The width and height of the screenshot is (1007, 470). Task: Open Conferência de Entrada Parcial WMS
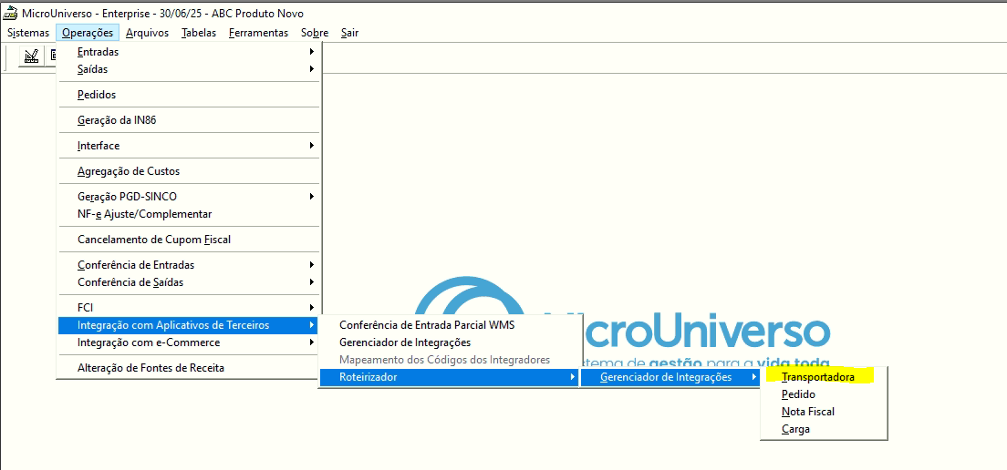click(x=448, y=325)
